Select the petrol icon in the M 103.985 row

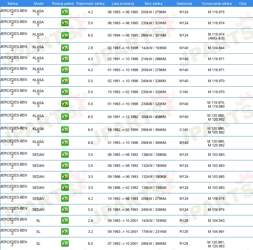65,177
